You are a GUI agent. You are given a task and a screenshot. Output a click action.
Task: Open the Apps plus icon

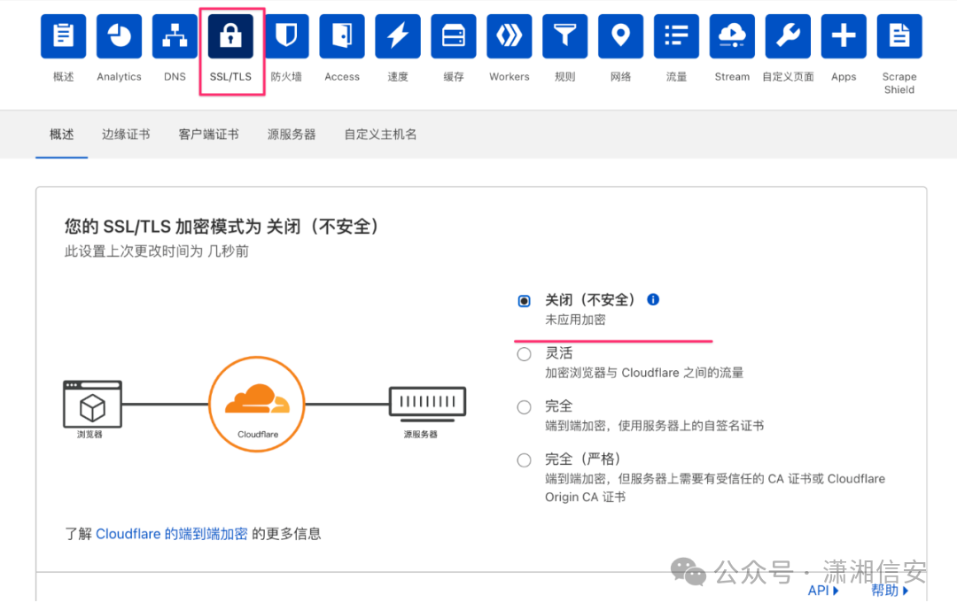[843, 35]
